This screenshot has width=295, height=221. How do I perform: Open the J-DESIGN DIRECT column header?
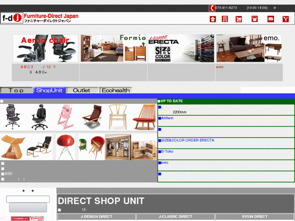pyautogui.click(x=96, y=217)
